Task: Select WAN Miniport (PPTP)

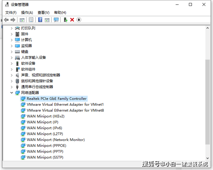Action: click(45, 152)
